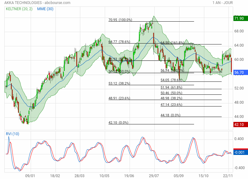Click the 15/10 date axis label
The image size is (248, 179).
pos(203,176)
